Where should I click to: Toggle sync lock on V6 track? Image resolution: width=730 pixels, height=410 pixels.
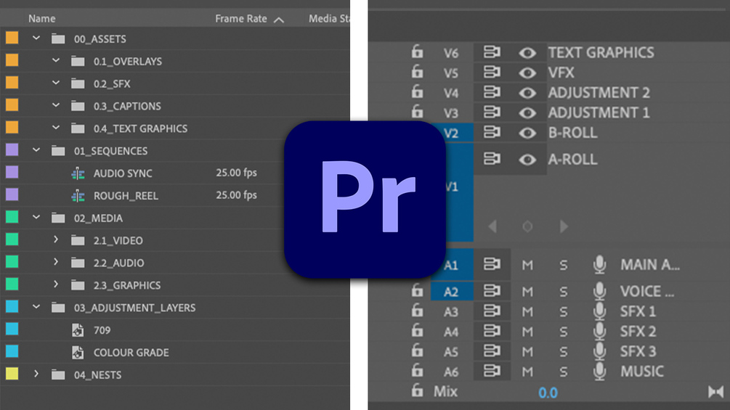point(492,52)
